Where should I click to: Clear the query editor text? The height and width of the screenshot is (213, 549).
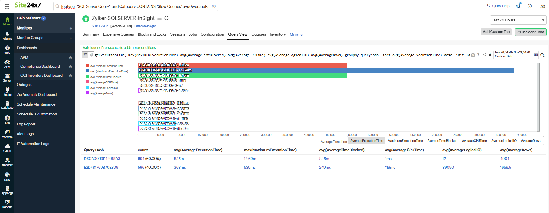point(473,55)
